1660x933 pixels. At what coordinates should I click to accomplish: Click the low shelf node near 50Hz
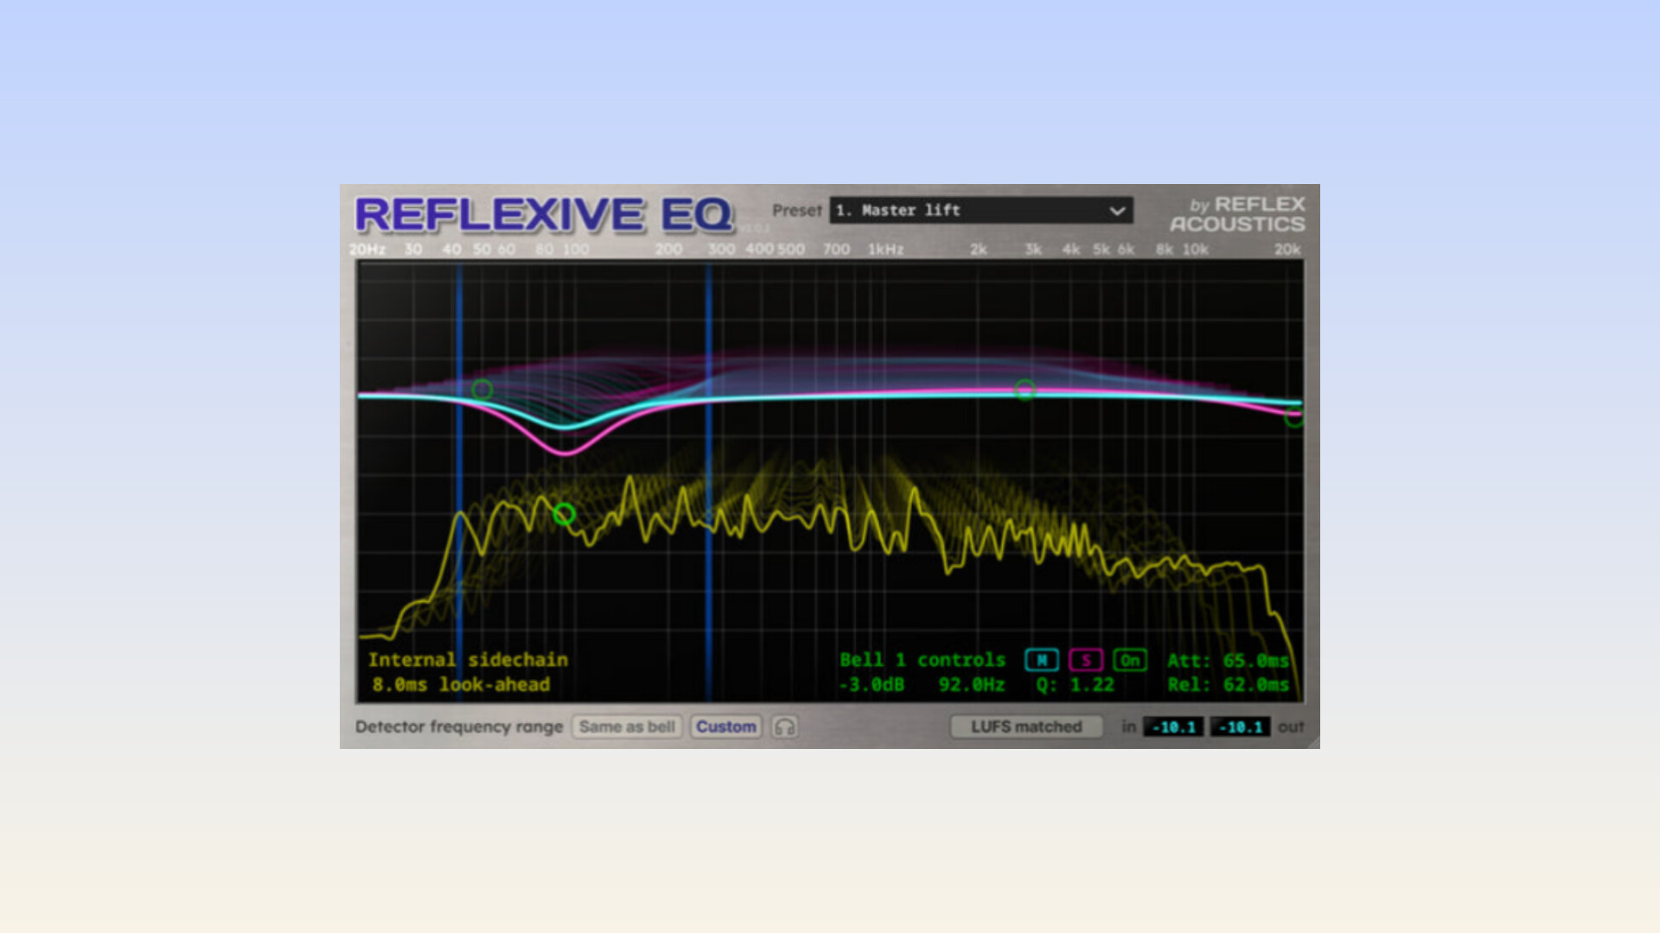482,390
